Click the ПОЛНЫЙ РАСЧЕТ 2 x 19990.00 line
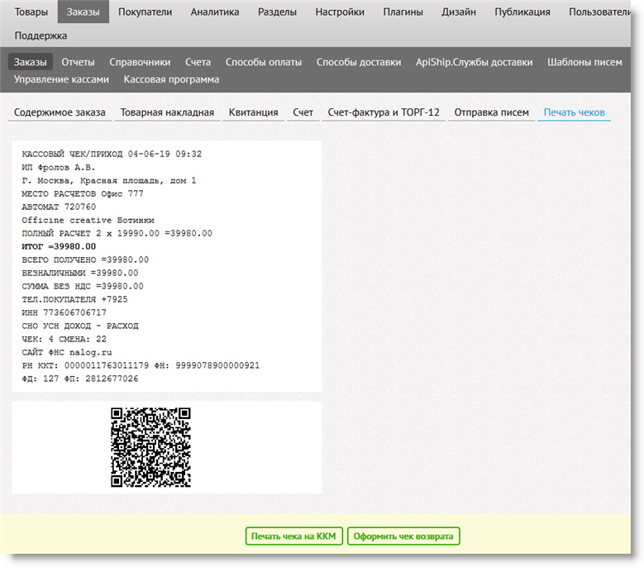The height and width of the screenshot is (567, 644). 117,233
